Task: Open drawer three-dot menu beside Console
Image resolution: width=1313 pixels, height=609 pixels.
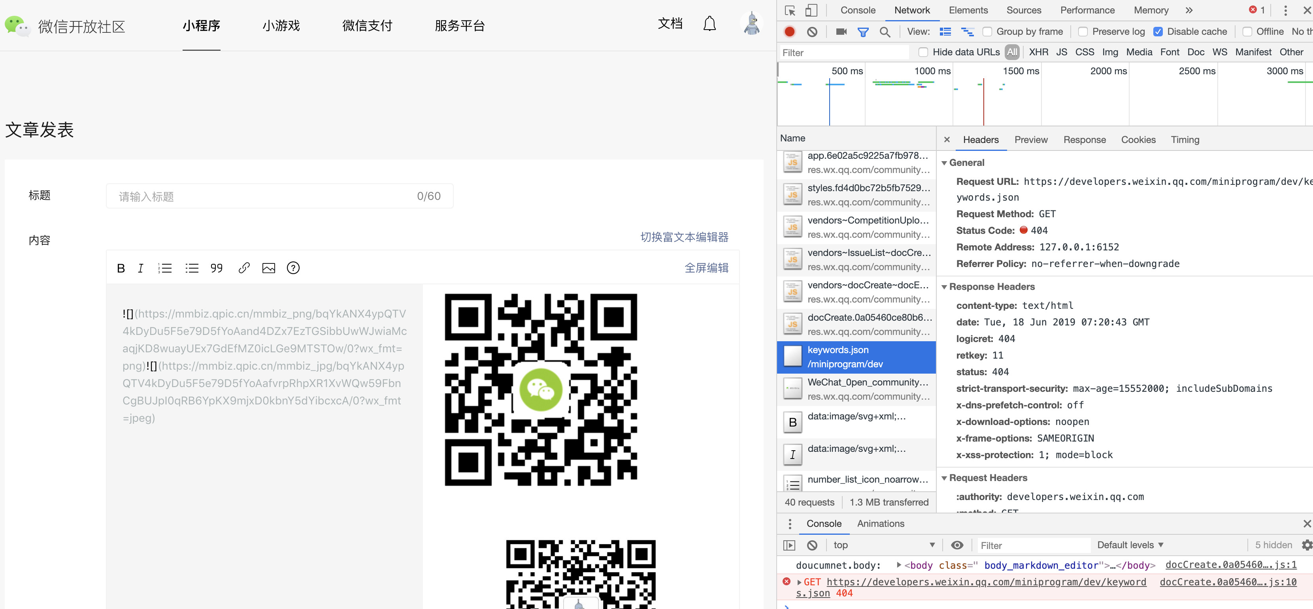Action: [x=790, y=524]
